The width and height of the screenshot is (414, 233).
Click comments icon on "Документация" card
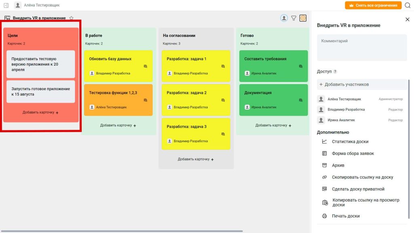301,100
